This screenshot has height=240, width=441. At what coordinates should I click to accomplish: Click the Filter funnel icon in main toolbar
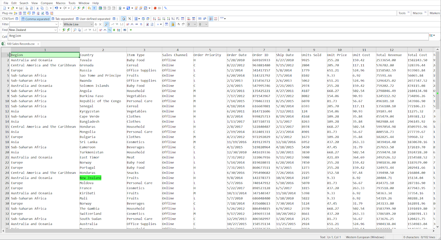coord(94,8)
